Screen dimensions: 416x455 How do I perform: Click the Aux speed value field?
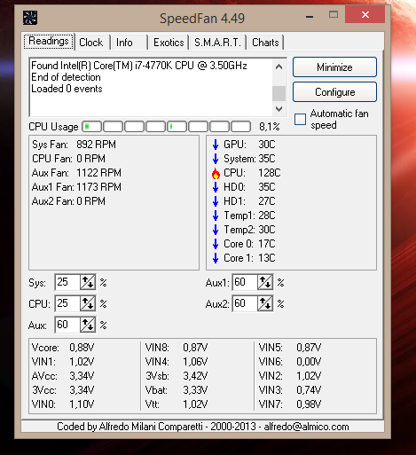click(x=67, y=325)
